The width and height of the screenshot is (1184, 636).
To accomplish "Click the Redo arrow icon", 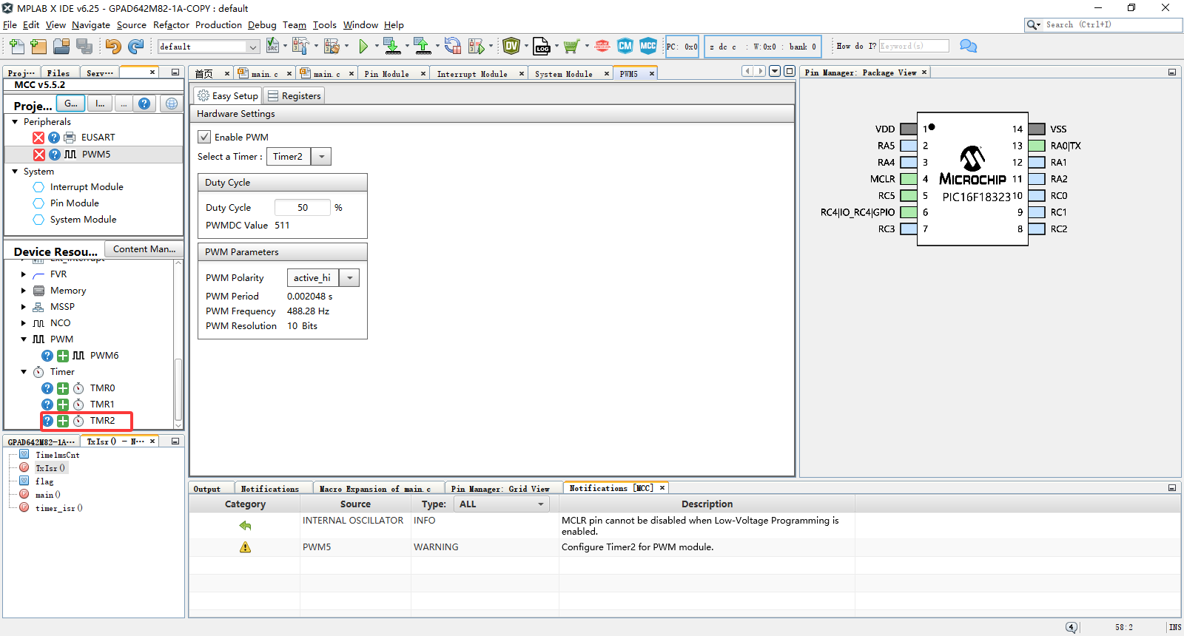I will click(x=135, y=47).
